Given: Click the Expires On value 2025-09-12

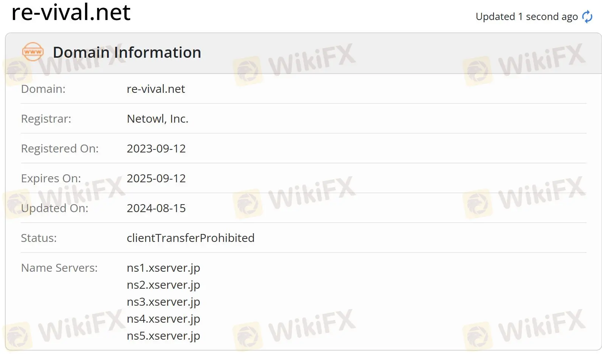Looking at the screenshot, I should 156,178.
